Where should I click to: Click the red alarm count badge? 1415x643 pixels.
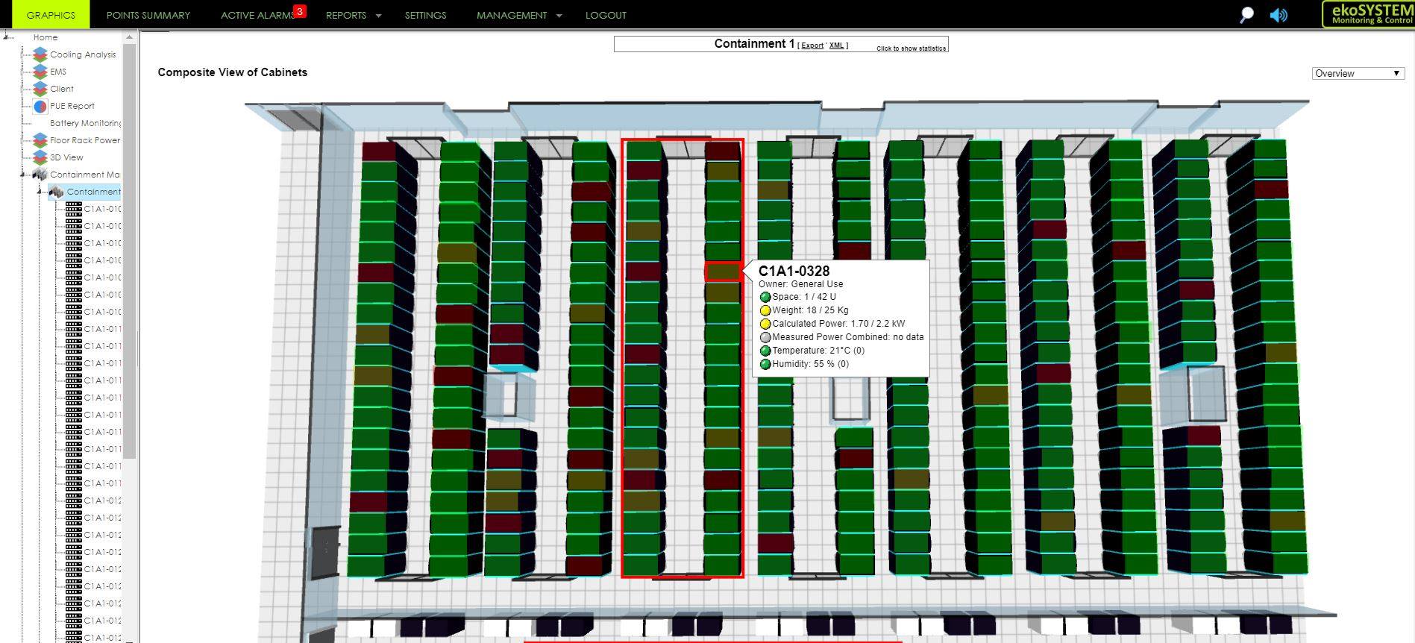[x=300, y=11]
